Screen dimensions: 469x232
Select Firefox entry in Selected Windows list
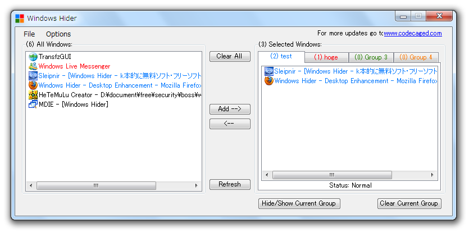[x=356, y=81]
